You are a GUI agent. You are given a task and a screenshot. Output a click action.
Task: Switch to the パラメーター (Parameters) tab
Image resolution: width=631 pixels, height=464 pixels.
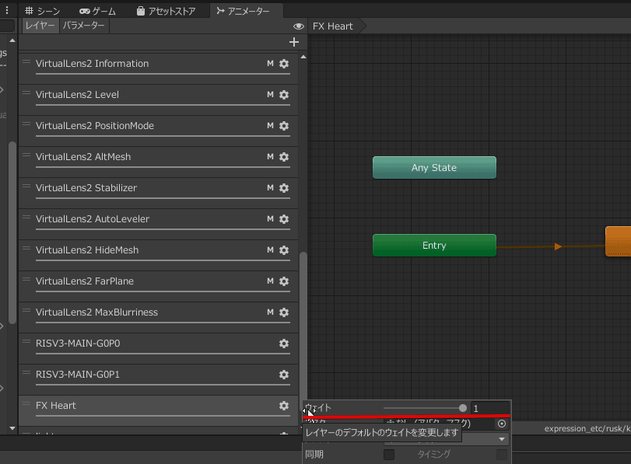tap(85, 26)
